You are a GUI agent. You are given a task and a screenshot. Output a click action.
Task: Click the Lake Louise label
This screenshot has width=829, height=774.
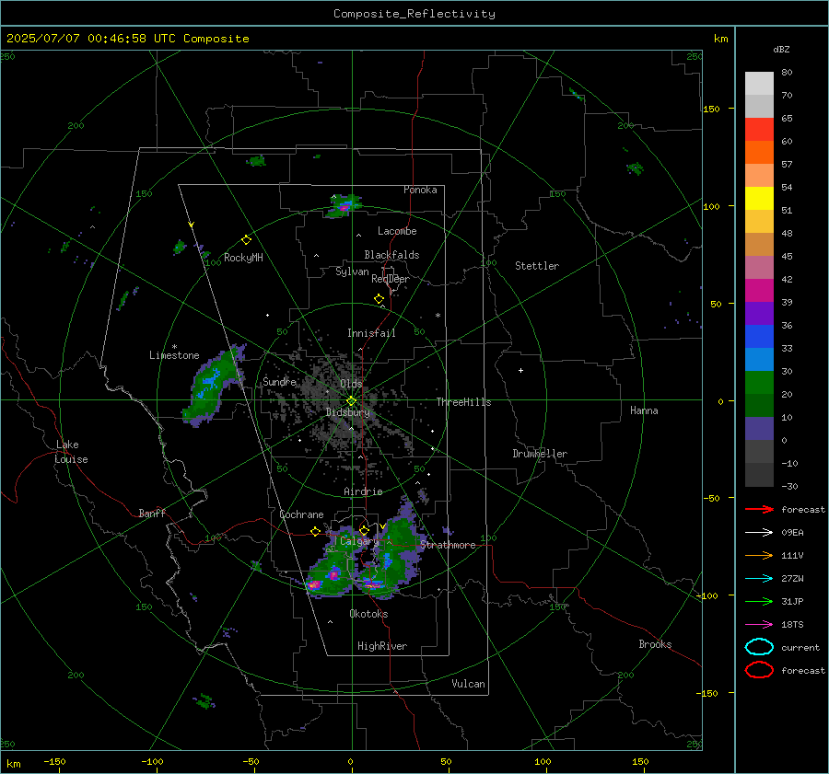tap(71, 452)
